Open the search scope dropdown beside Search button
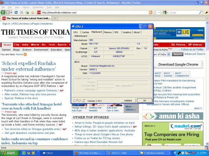Screen dimensions: 209x156 coord(169,54)
